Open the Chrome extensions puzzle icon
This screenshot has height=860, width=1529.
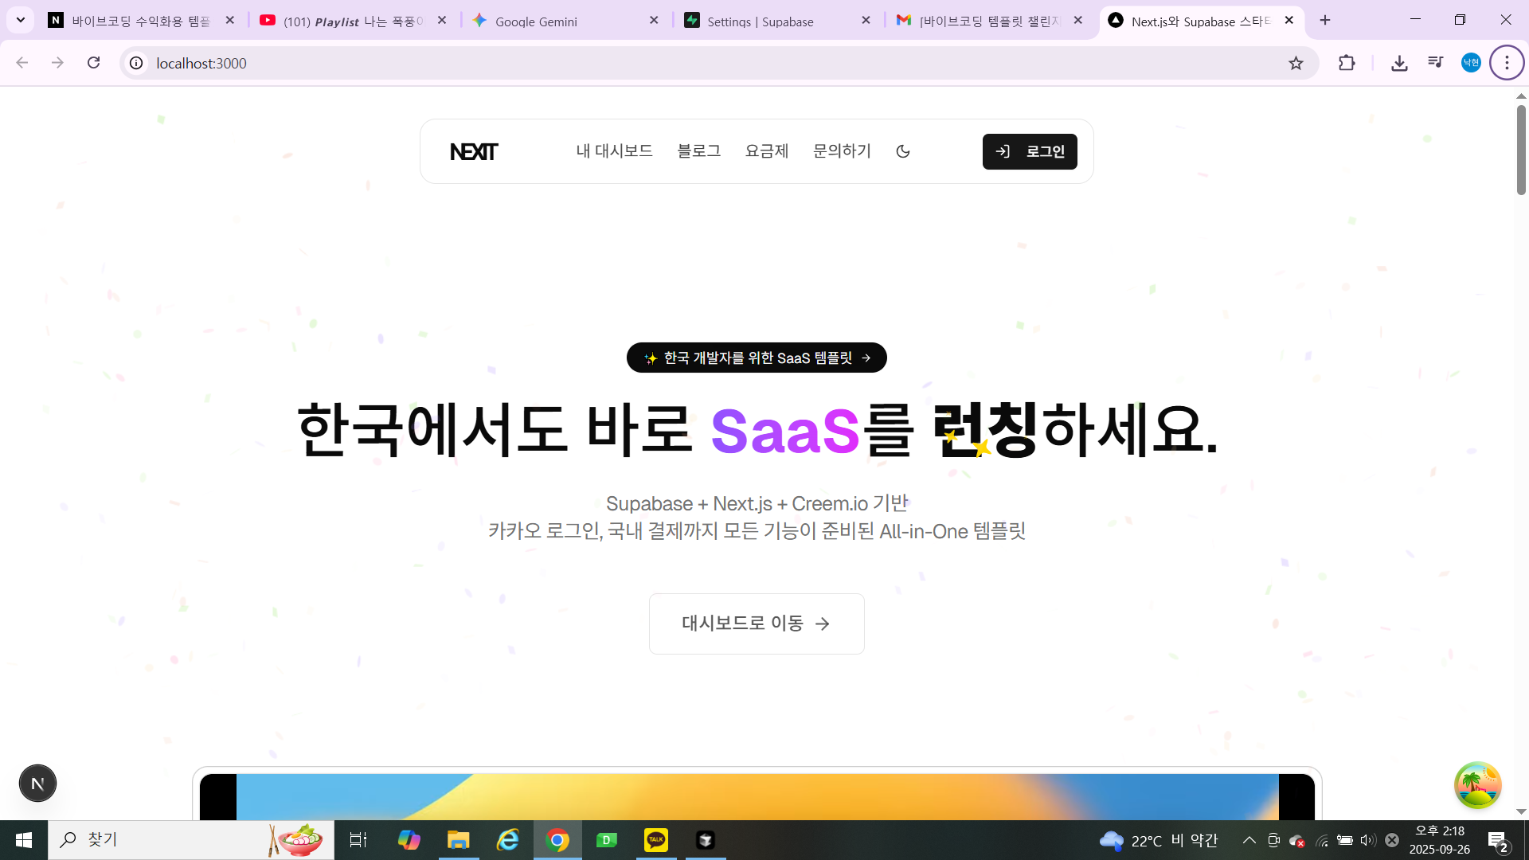pyautogui.click(x=1347, y=63)
